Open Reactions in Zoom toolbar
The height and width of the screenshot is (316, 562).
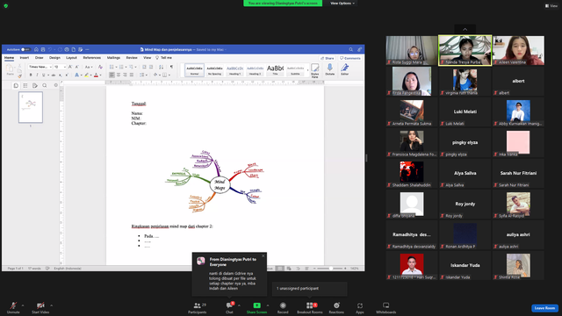(x=336, y=307)
